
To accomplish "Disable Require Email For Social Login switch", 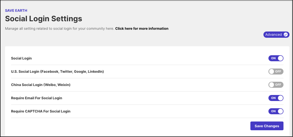I will 276,98.
